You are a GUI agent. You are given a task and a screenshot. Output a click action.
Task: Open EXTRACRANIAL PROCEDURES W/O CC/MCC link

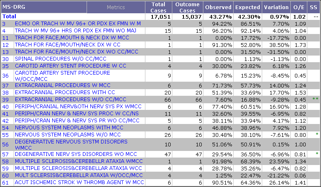click(x=70, y=100)
